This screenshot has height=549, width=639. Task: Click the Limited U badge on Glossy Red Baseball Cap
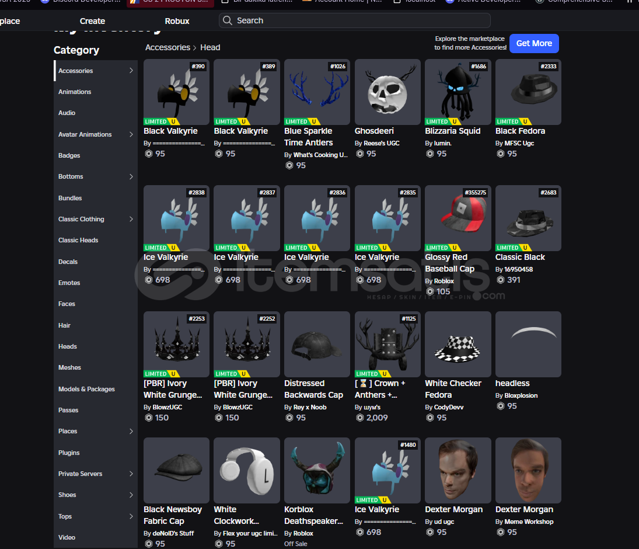click(443, 248)
